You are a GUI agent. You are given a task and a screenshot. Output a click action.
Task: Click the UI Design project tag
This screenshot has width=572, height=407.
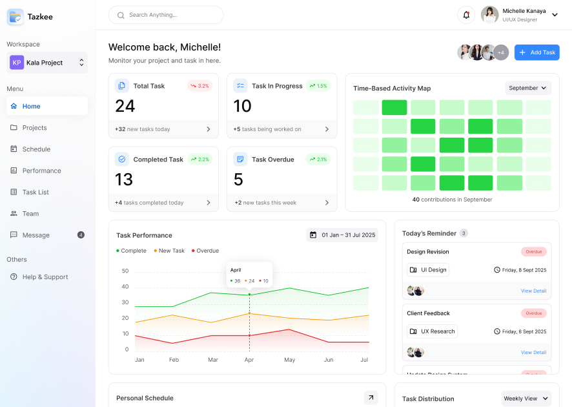tap(428, 270)
